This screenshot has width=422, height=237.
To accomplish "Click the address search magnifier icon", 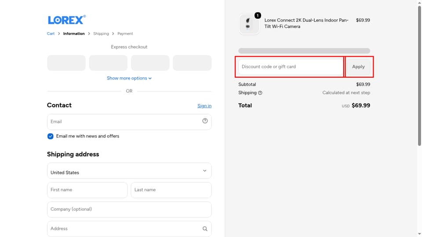I will [x=205, y=229].
